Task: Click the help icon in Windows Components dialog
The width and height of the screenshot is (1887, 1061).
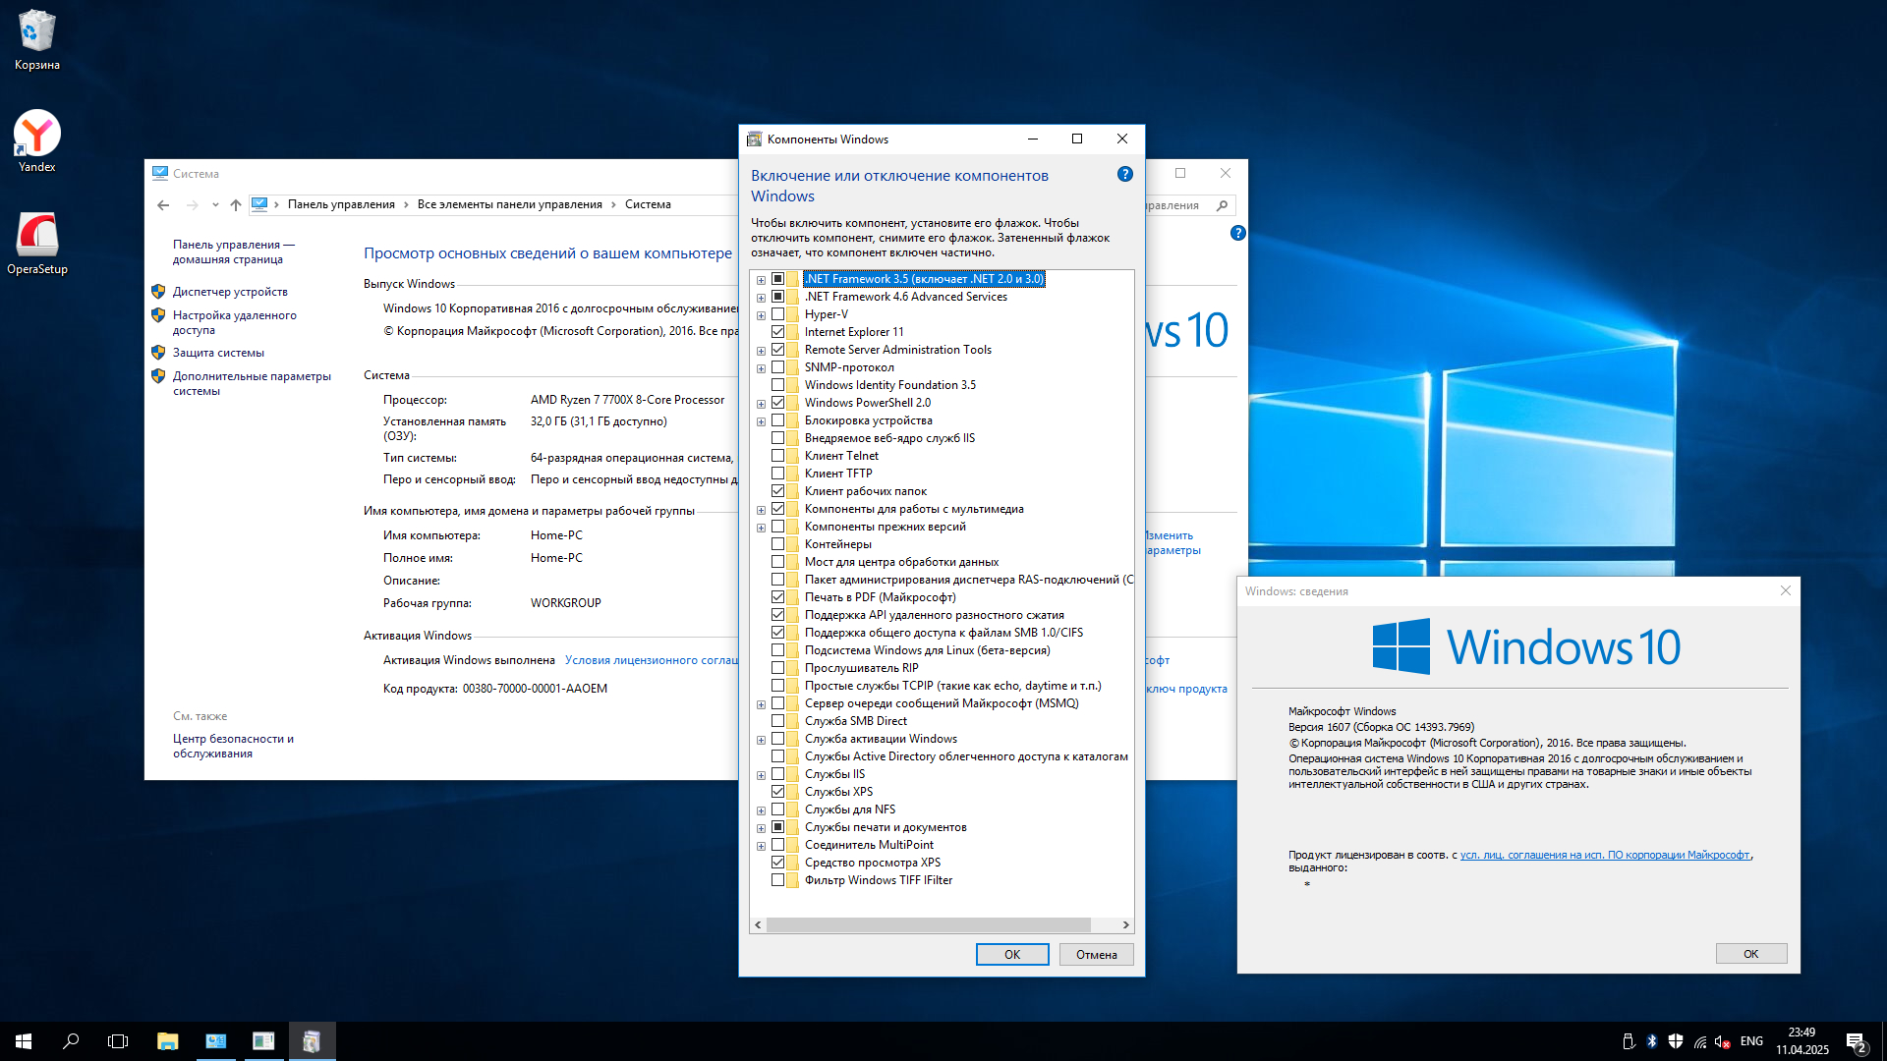Action: click(1124, 175)
